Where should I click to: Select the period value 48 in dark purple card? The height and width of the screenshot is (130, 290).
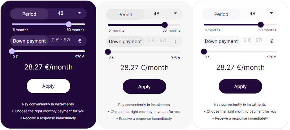[x=60, y=13]
